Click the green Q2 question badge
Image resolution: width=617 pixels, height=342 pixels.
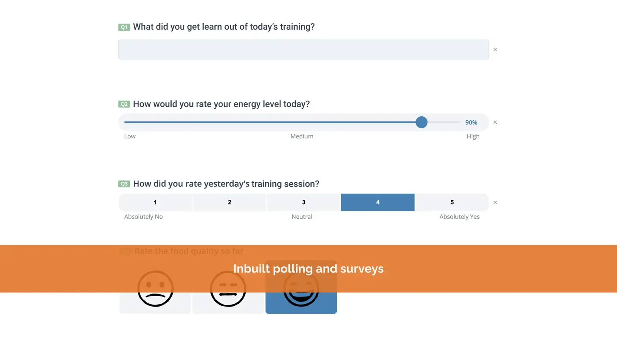(x=124, y=104)
